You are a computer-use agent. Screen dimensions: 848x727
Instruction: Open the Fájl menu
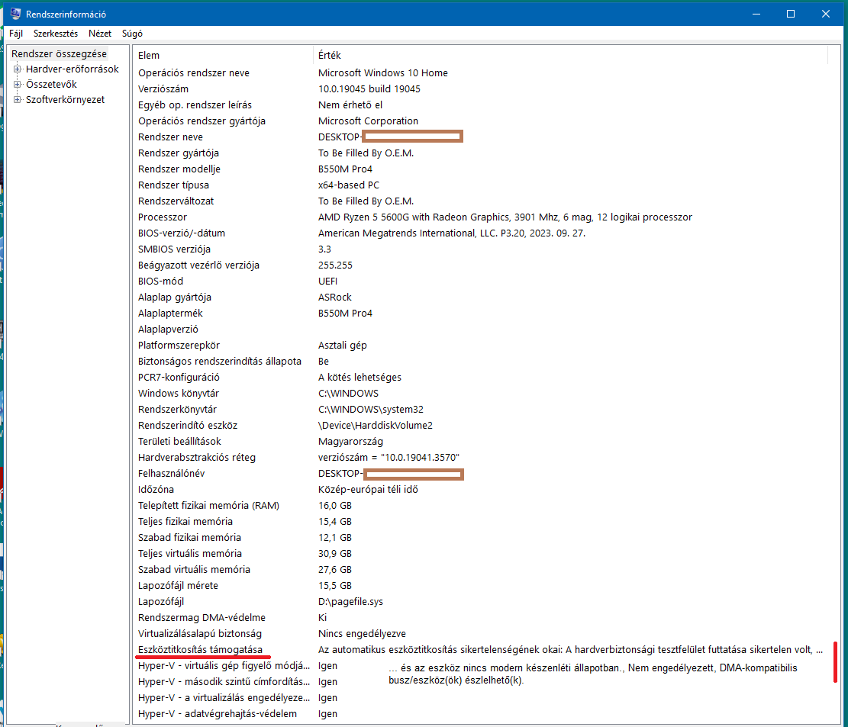tap(16, 34)
